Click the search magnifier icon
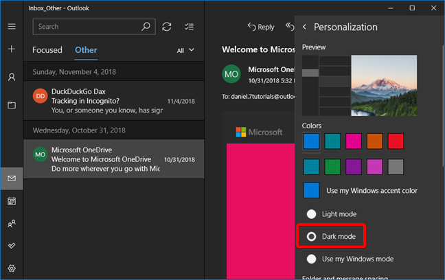445x280 pixels. coord(146,27)
